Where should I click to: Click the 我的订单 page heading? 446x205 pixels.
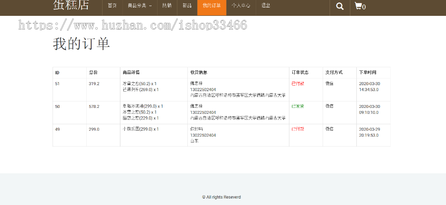tap(81, 44)
